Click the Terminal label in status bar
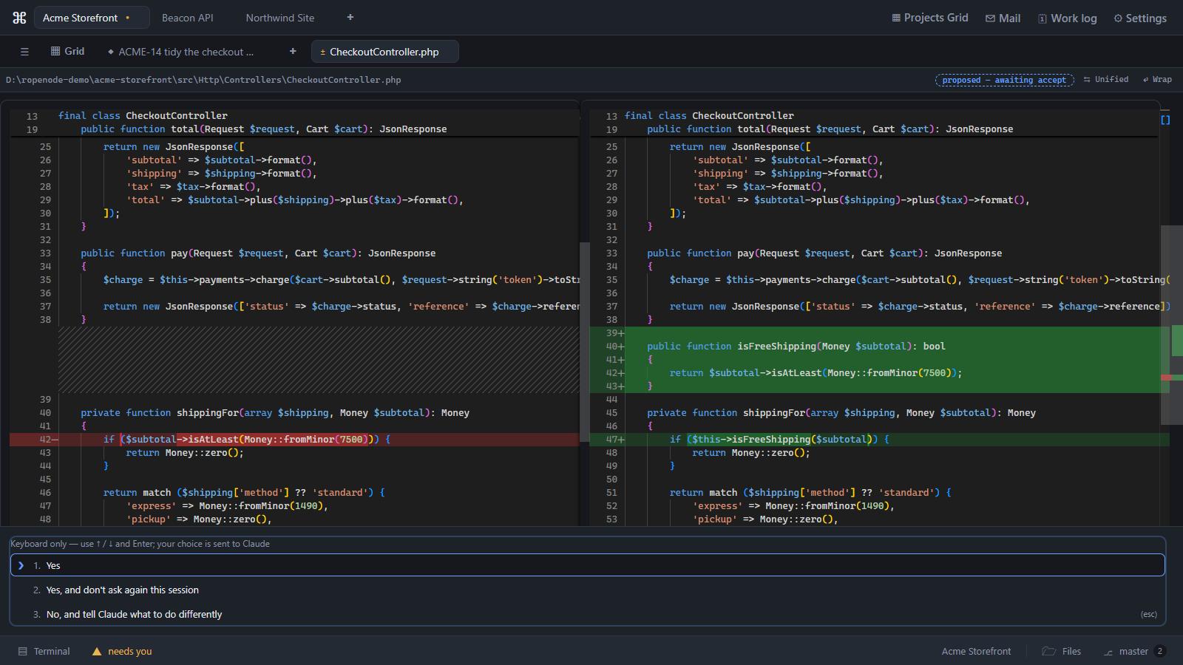 tap(52, 652)
